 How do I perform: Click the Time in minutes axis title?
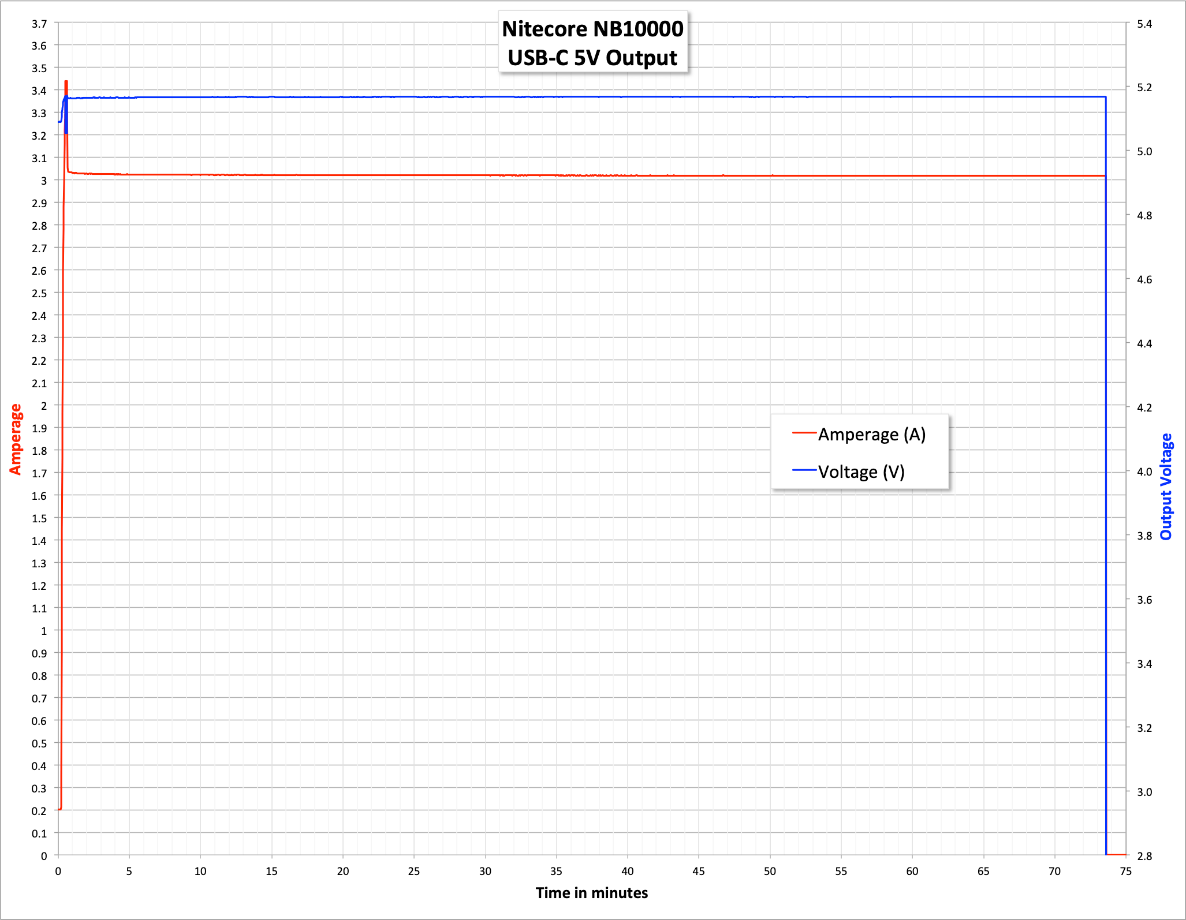pyautogui.click(x=591, y=893)
